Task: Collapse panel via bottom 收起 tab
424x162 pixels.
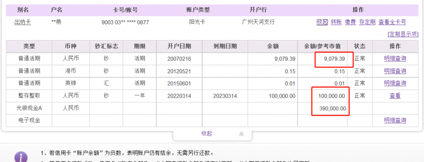Action: click(x=207, y=133)
